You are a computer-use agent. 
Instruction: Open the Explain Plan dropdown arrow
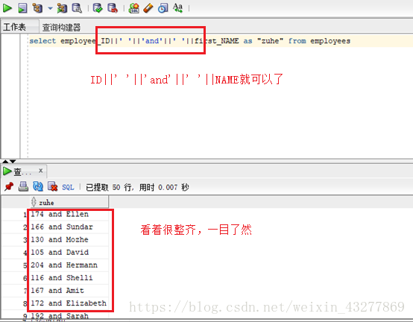click(x=50, y=8)
